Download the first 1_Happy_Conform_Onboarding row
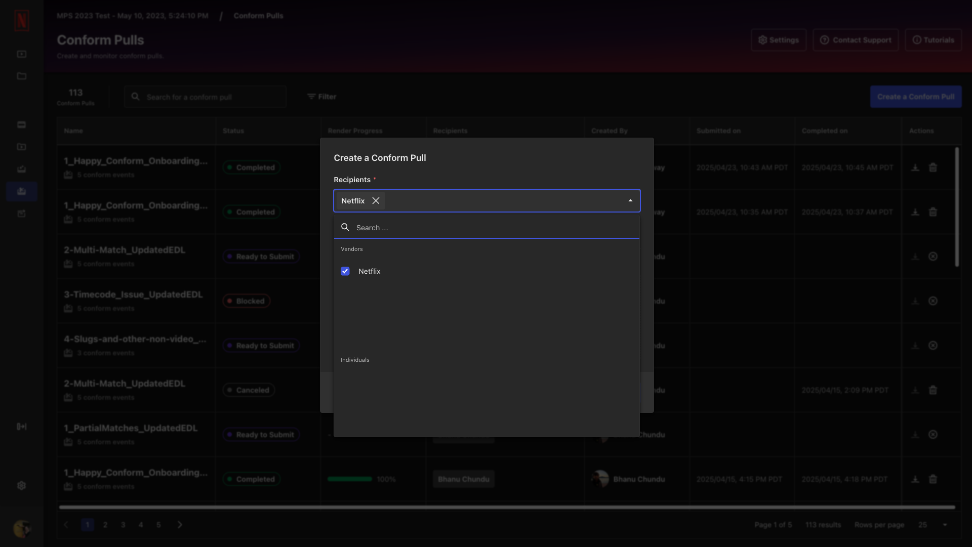The width and height of the screenshot is (972, 547). tap(915, 167)
